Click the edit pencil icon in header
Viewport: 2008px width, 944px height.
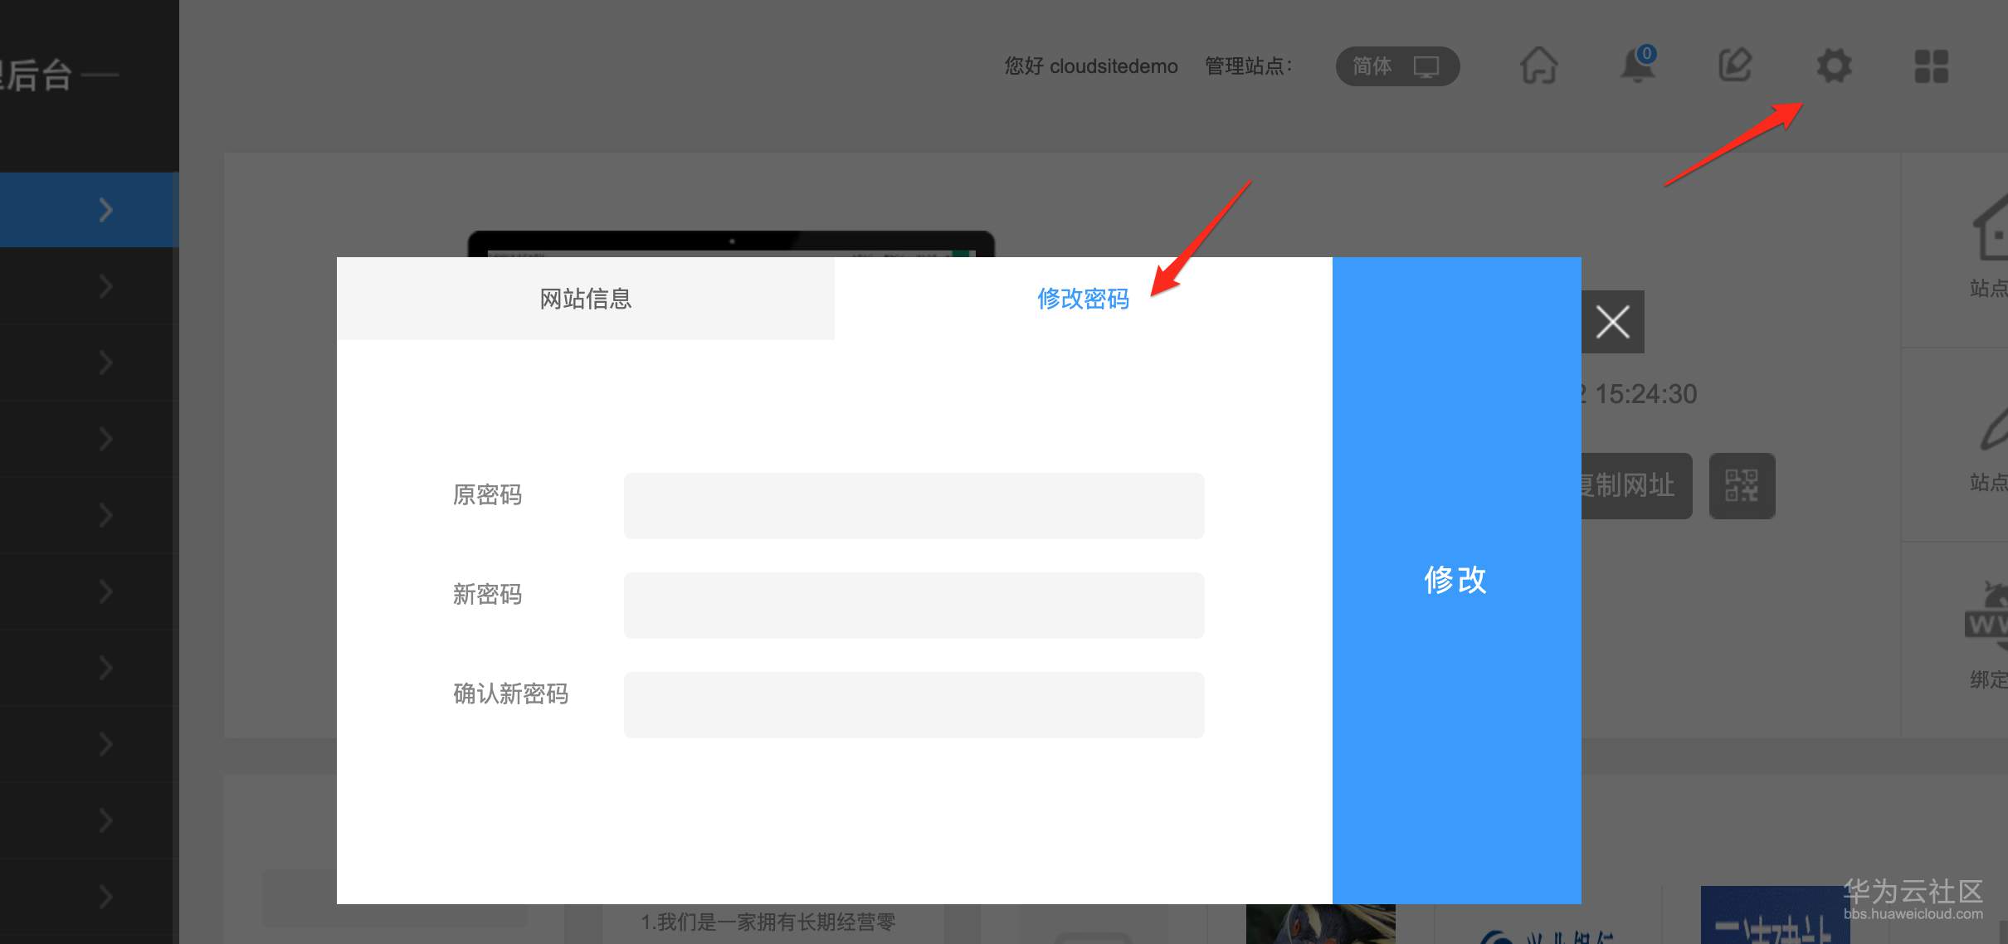tap(1735, 66)
